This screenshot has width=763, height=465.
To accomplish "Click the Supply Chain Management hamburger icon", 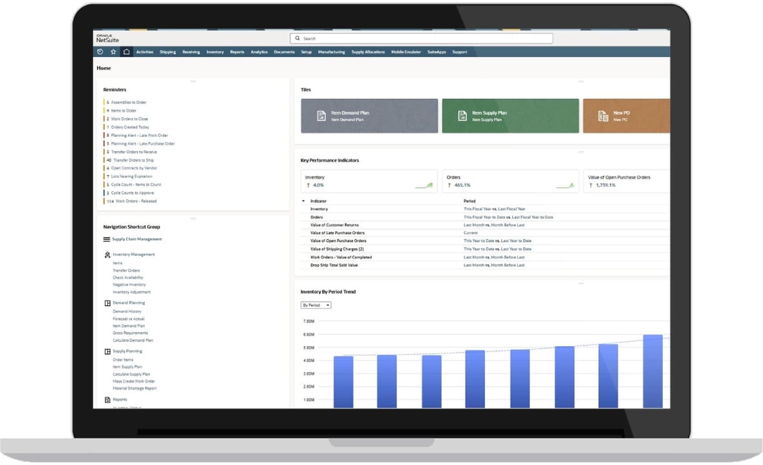I will (107, 240).
